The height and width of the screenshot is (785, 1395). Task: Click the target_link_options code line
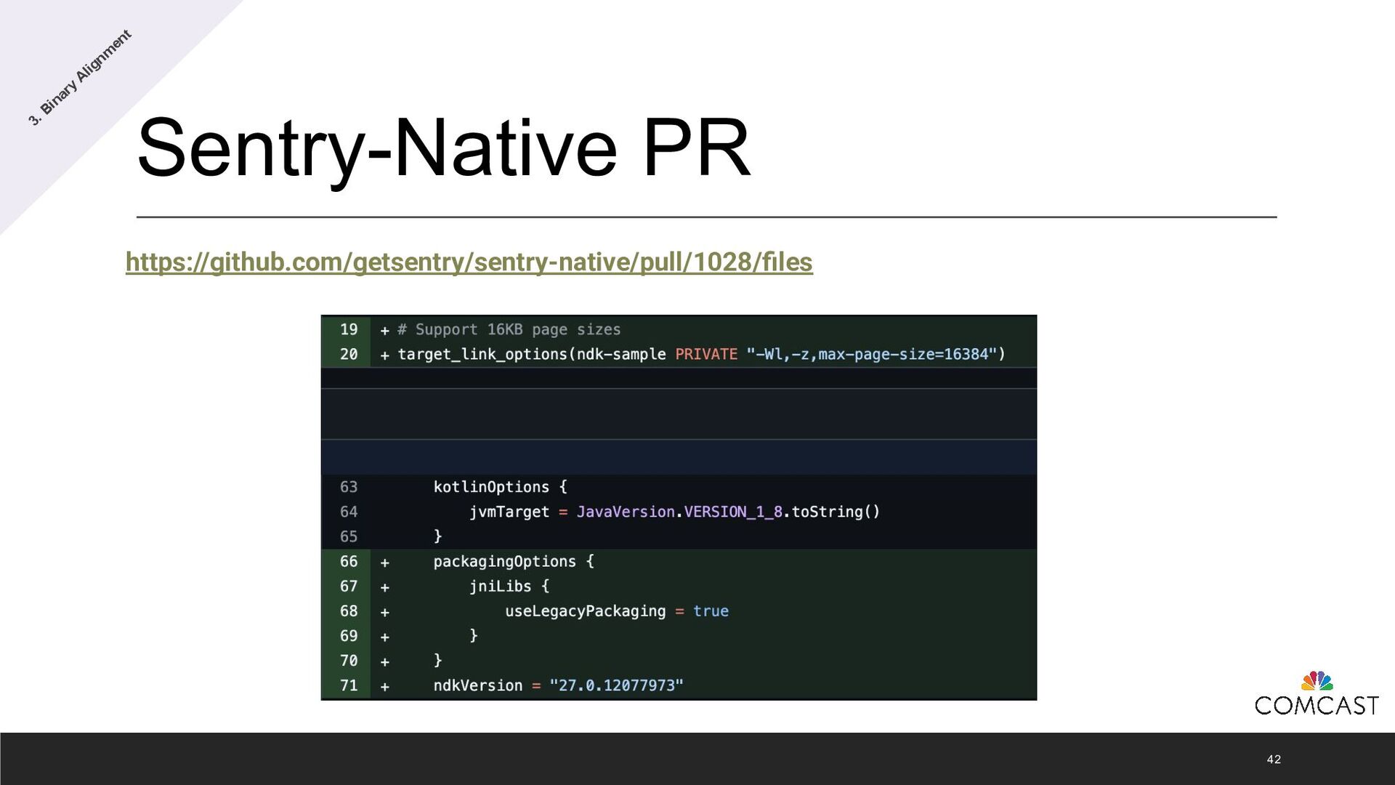[x=532, y=354]
